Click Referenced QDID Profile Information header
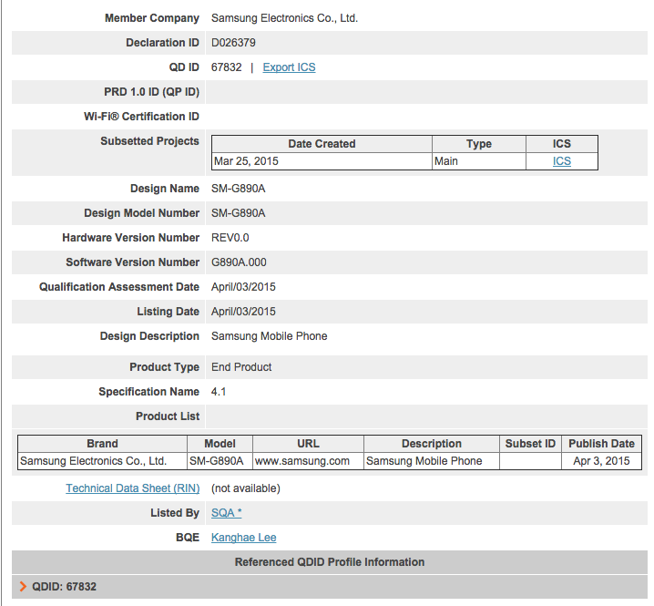The image size is (654, 606). click(x=330, y=562)
